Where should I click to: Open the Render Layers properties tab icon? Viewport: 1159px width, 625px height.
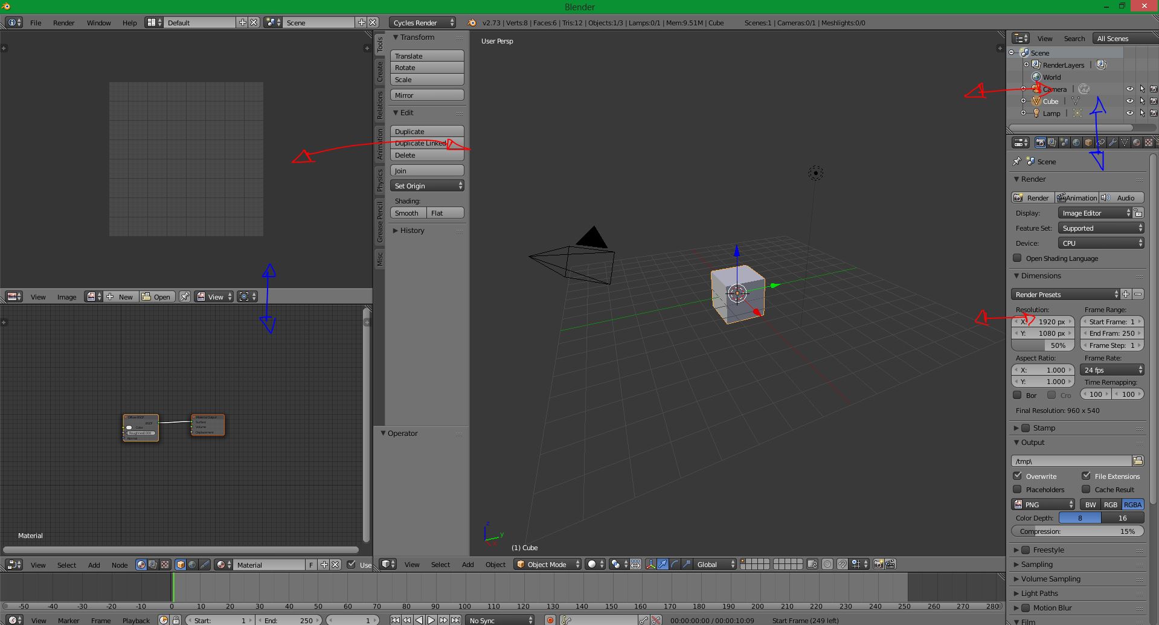1052,143
